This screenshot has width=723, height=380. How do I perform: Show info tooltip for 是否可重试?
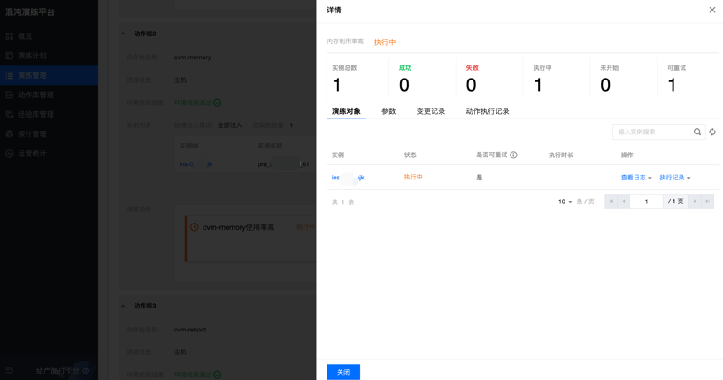[x=513, y=156]
